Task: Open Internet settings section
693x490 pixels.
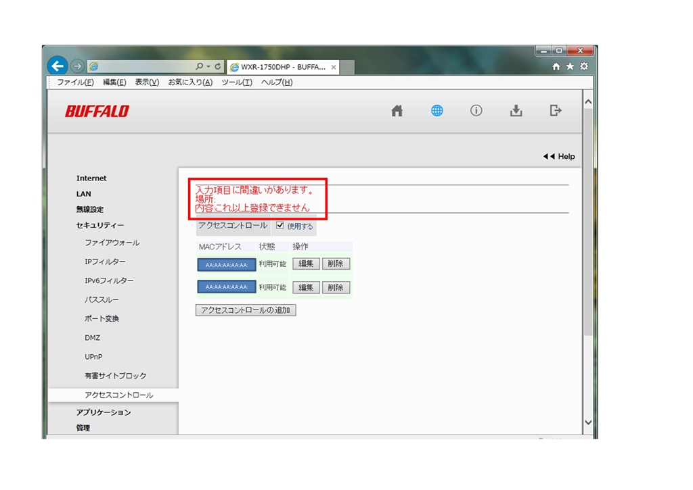Action: point(91,178)
